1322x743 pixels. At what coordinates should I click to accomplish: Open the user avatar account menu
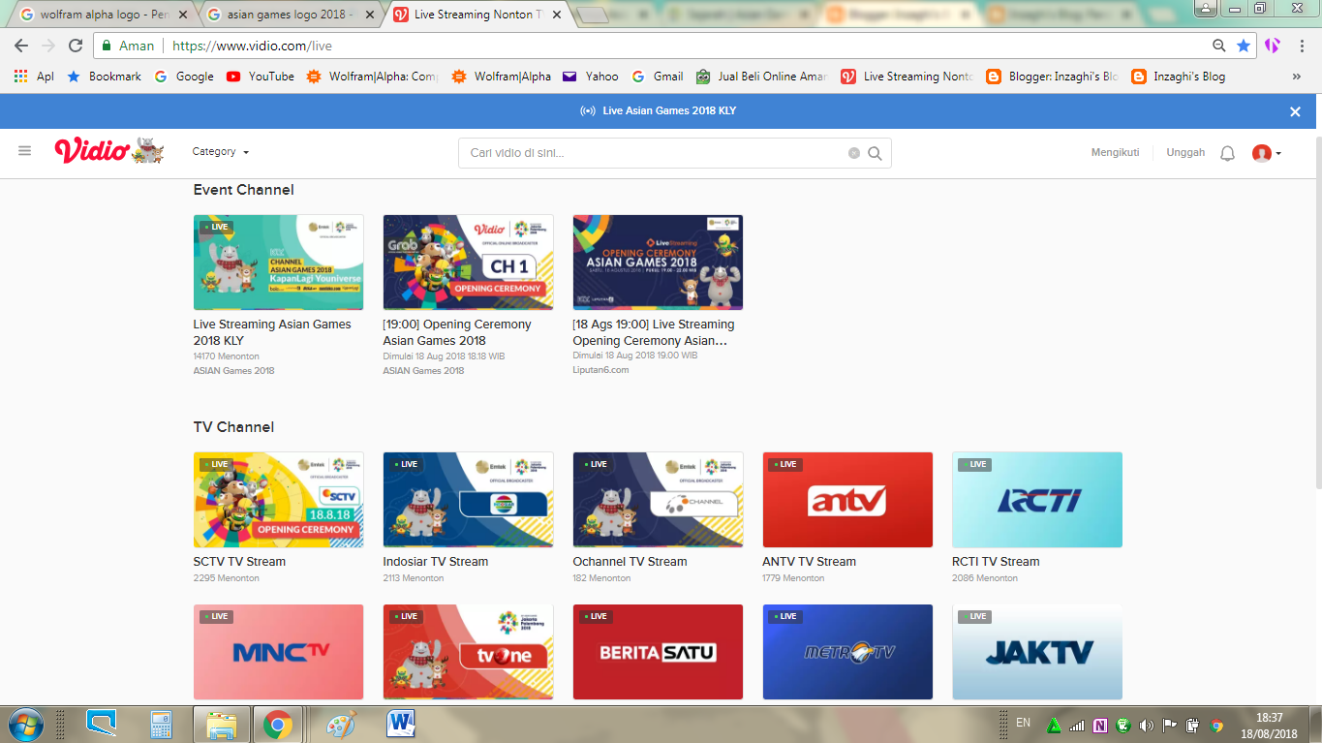coord(1267,153)
